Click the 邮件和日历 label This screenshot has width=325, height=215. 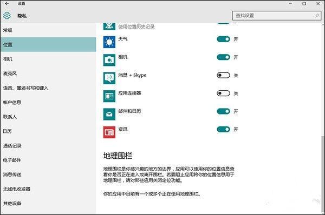pyautogui.click(x=129, y=111)
